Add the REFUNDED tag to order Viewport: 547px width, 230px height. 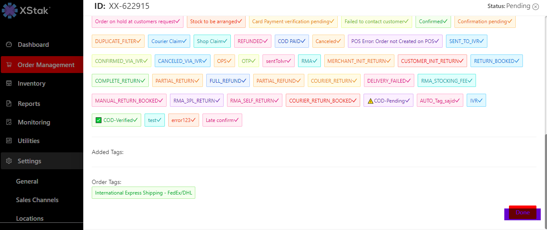pos(253,41)
